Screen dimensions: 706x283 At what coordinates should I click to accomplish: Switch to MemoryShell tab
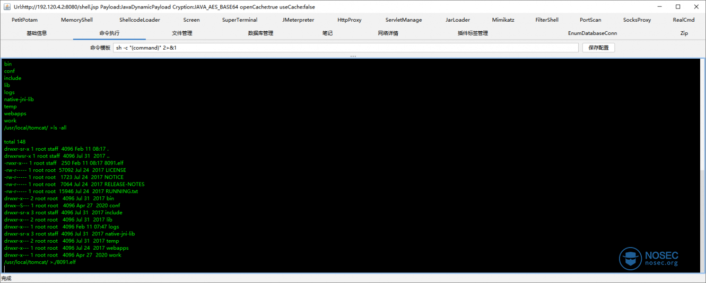76,20
